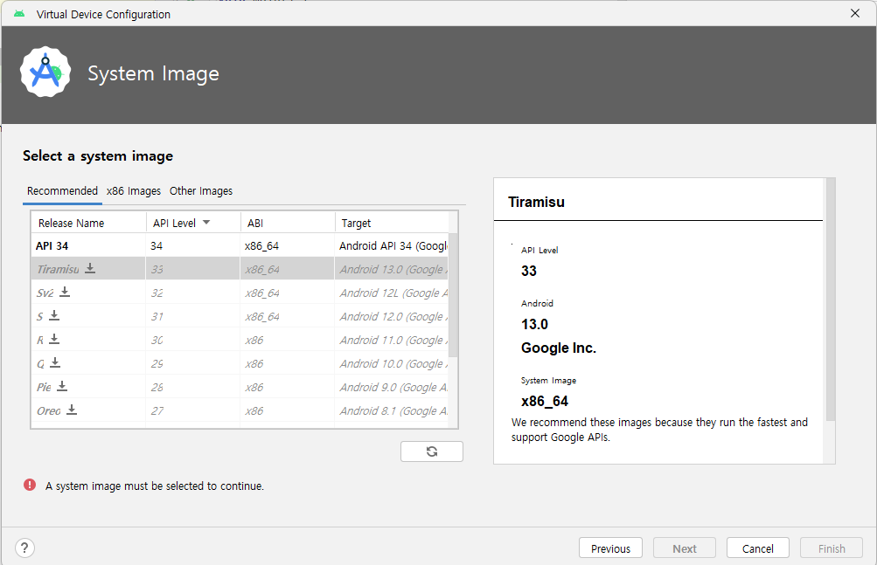Image resolution: width=877 pixels, height=565 pixels.
Task: Download the Q API 29 image
Action: click(x=55, y=362)
